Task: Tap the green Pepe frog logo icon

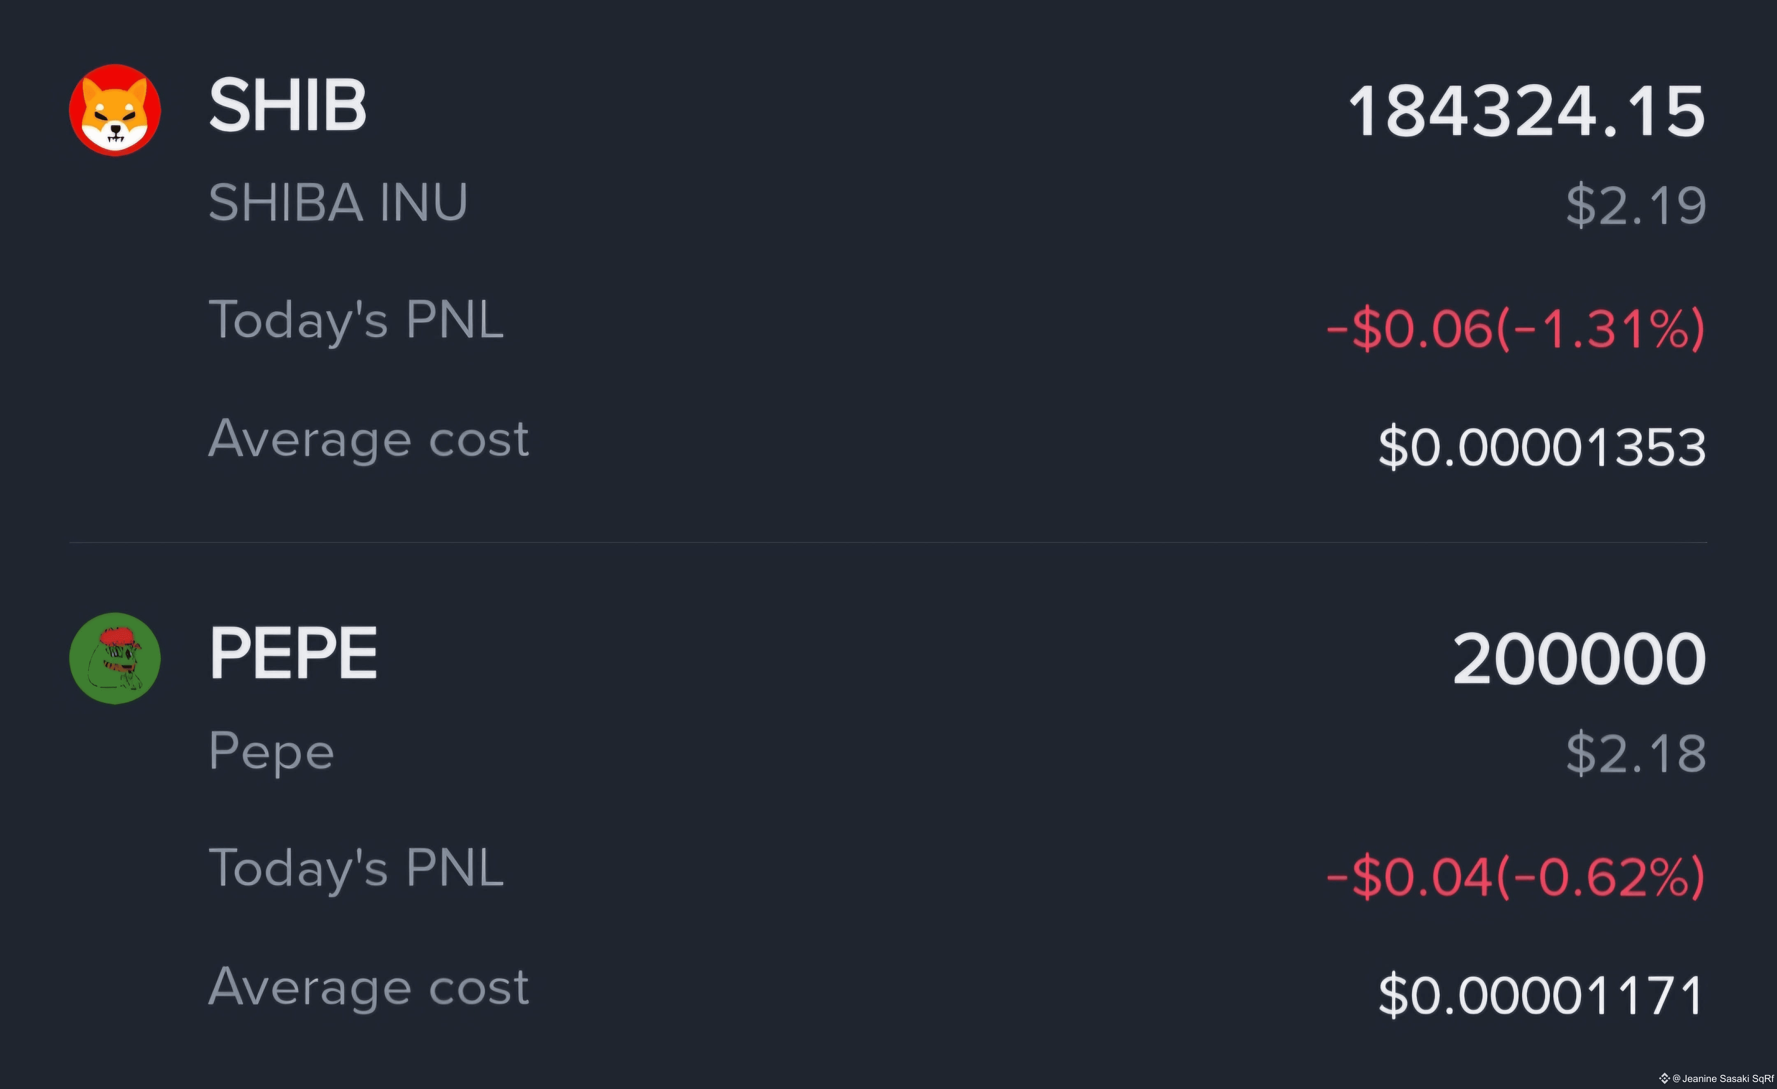Action: pos(115,658)
